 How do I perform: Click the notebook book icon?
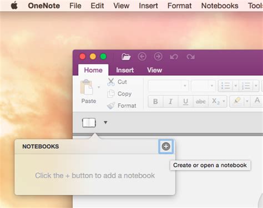[89, 123]
